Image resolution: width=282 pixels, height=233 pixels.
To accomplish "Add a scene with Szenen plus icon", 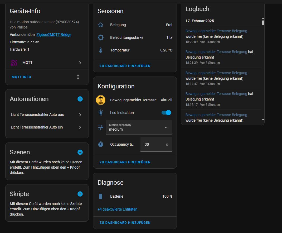I will click(80, 152).
